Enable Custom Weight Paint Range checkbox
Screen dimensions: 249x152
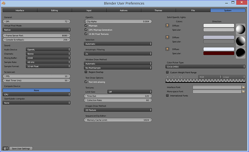(x=167, y=72)
